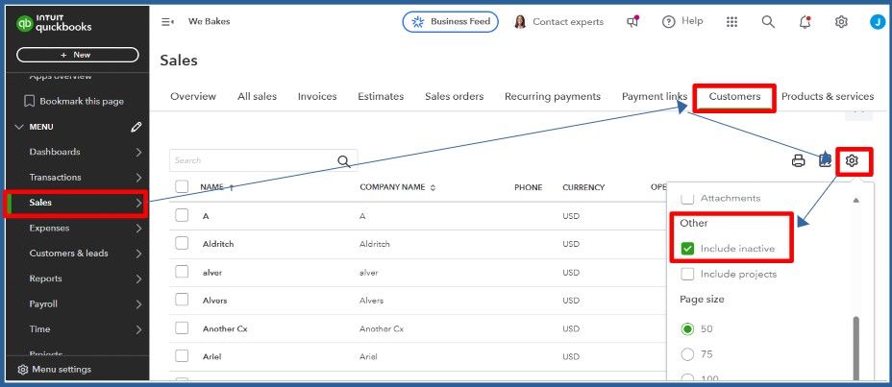Open the Estimates tab

coord(381,96)
